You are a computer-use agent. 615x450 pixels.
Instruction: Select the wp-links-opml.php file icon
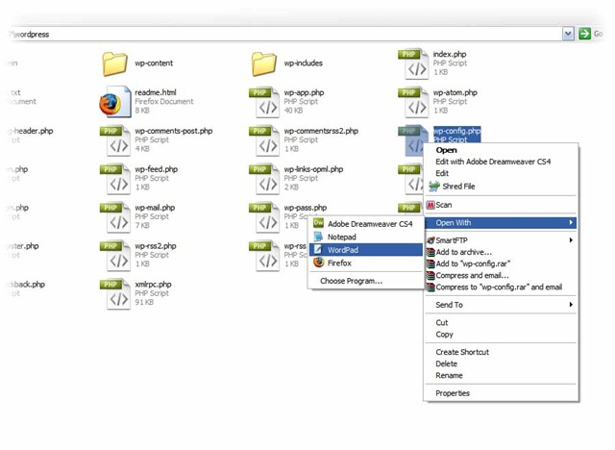coord(264,179)
